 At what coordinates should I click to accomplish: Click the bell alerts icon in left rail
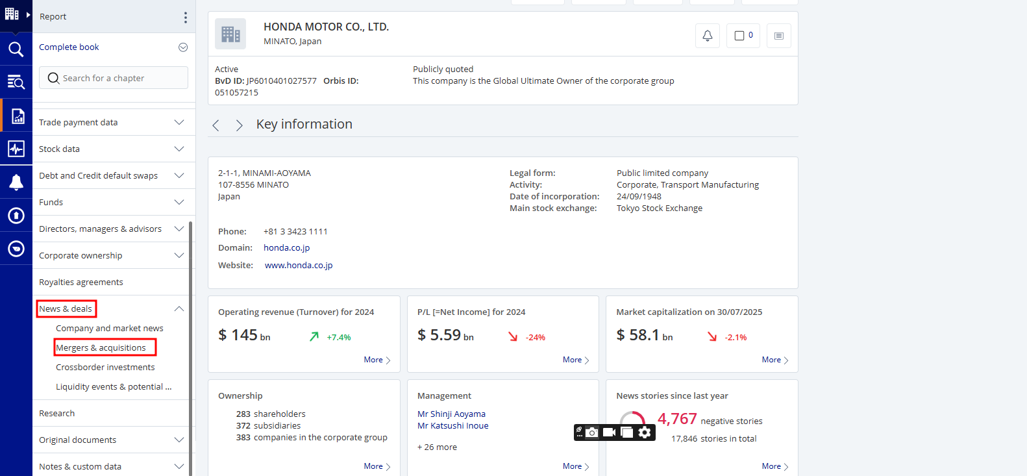16,182
